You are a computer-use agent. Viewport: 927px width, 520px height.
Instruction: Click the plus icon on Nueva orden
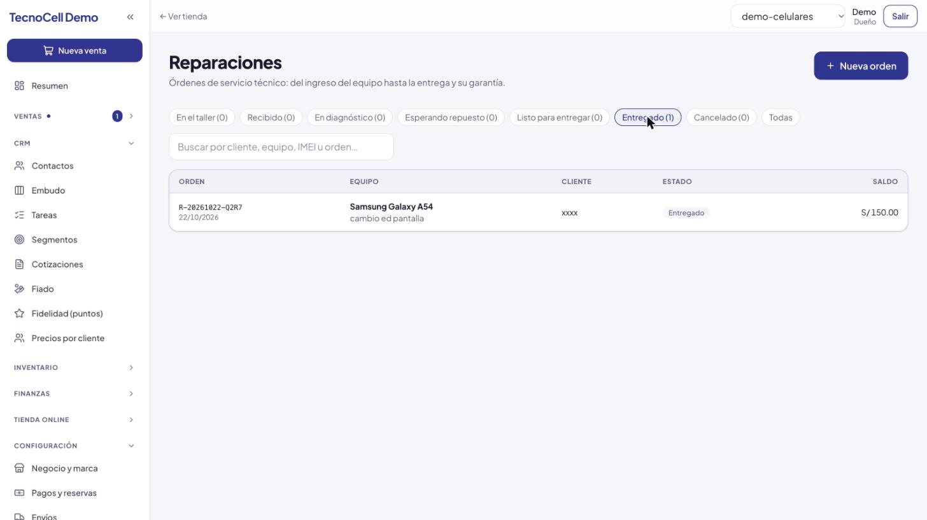coord(830,66)
